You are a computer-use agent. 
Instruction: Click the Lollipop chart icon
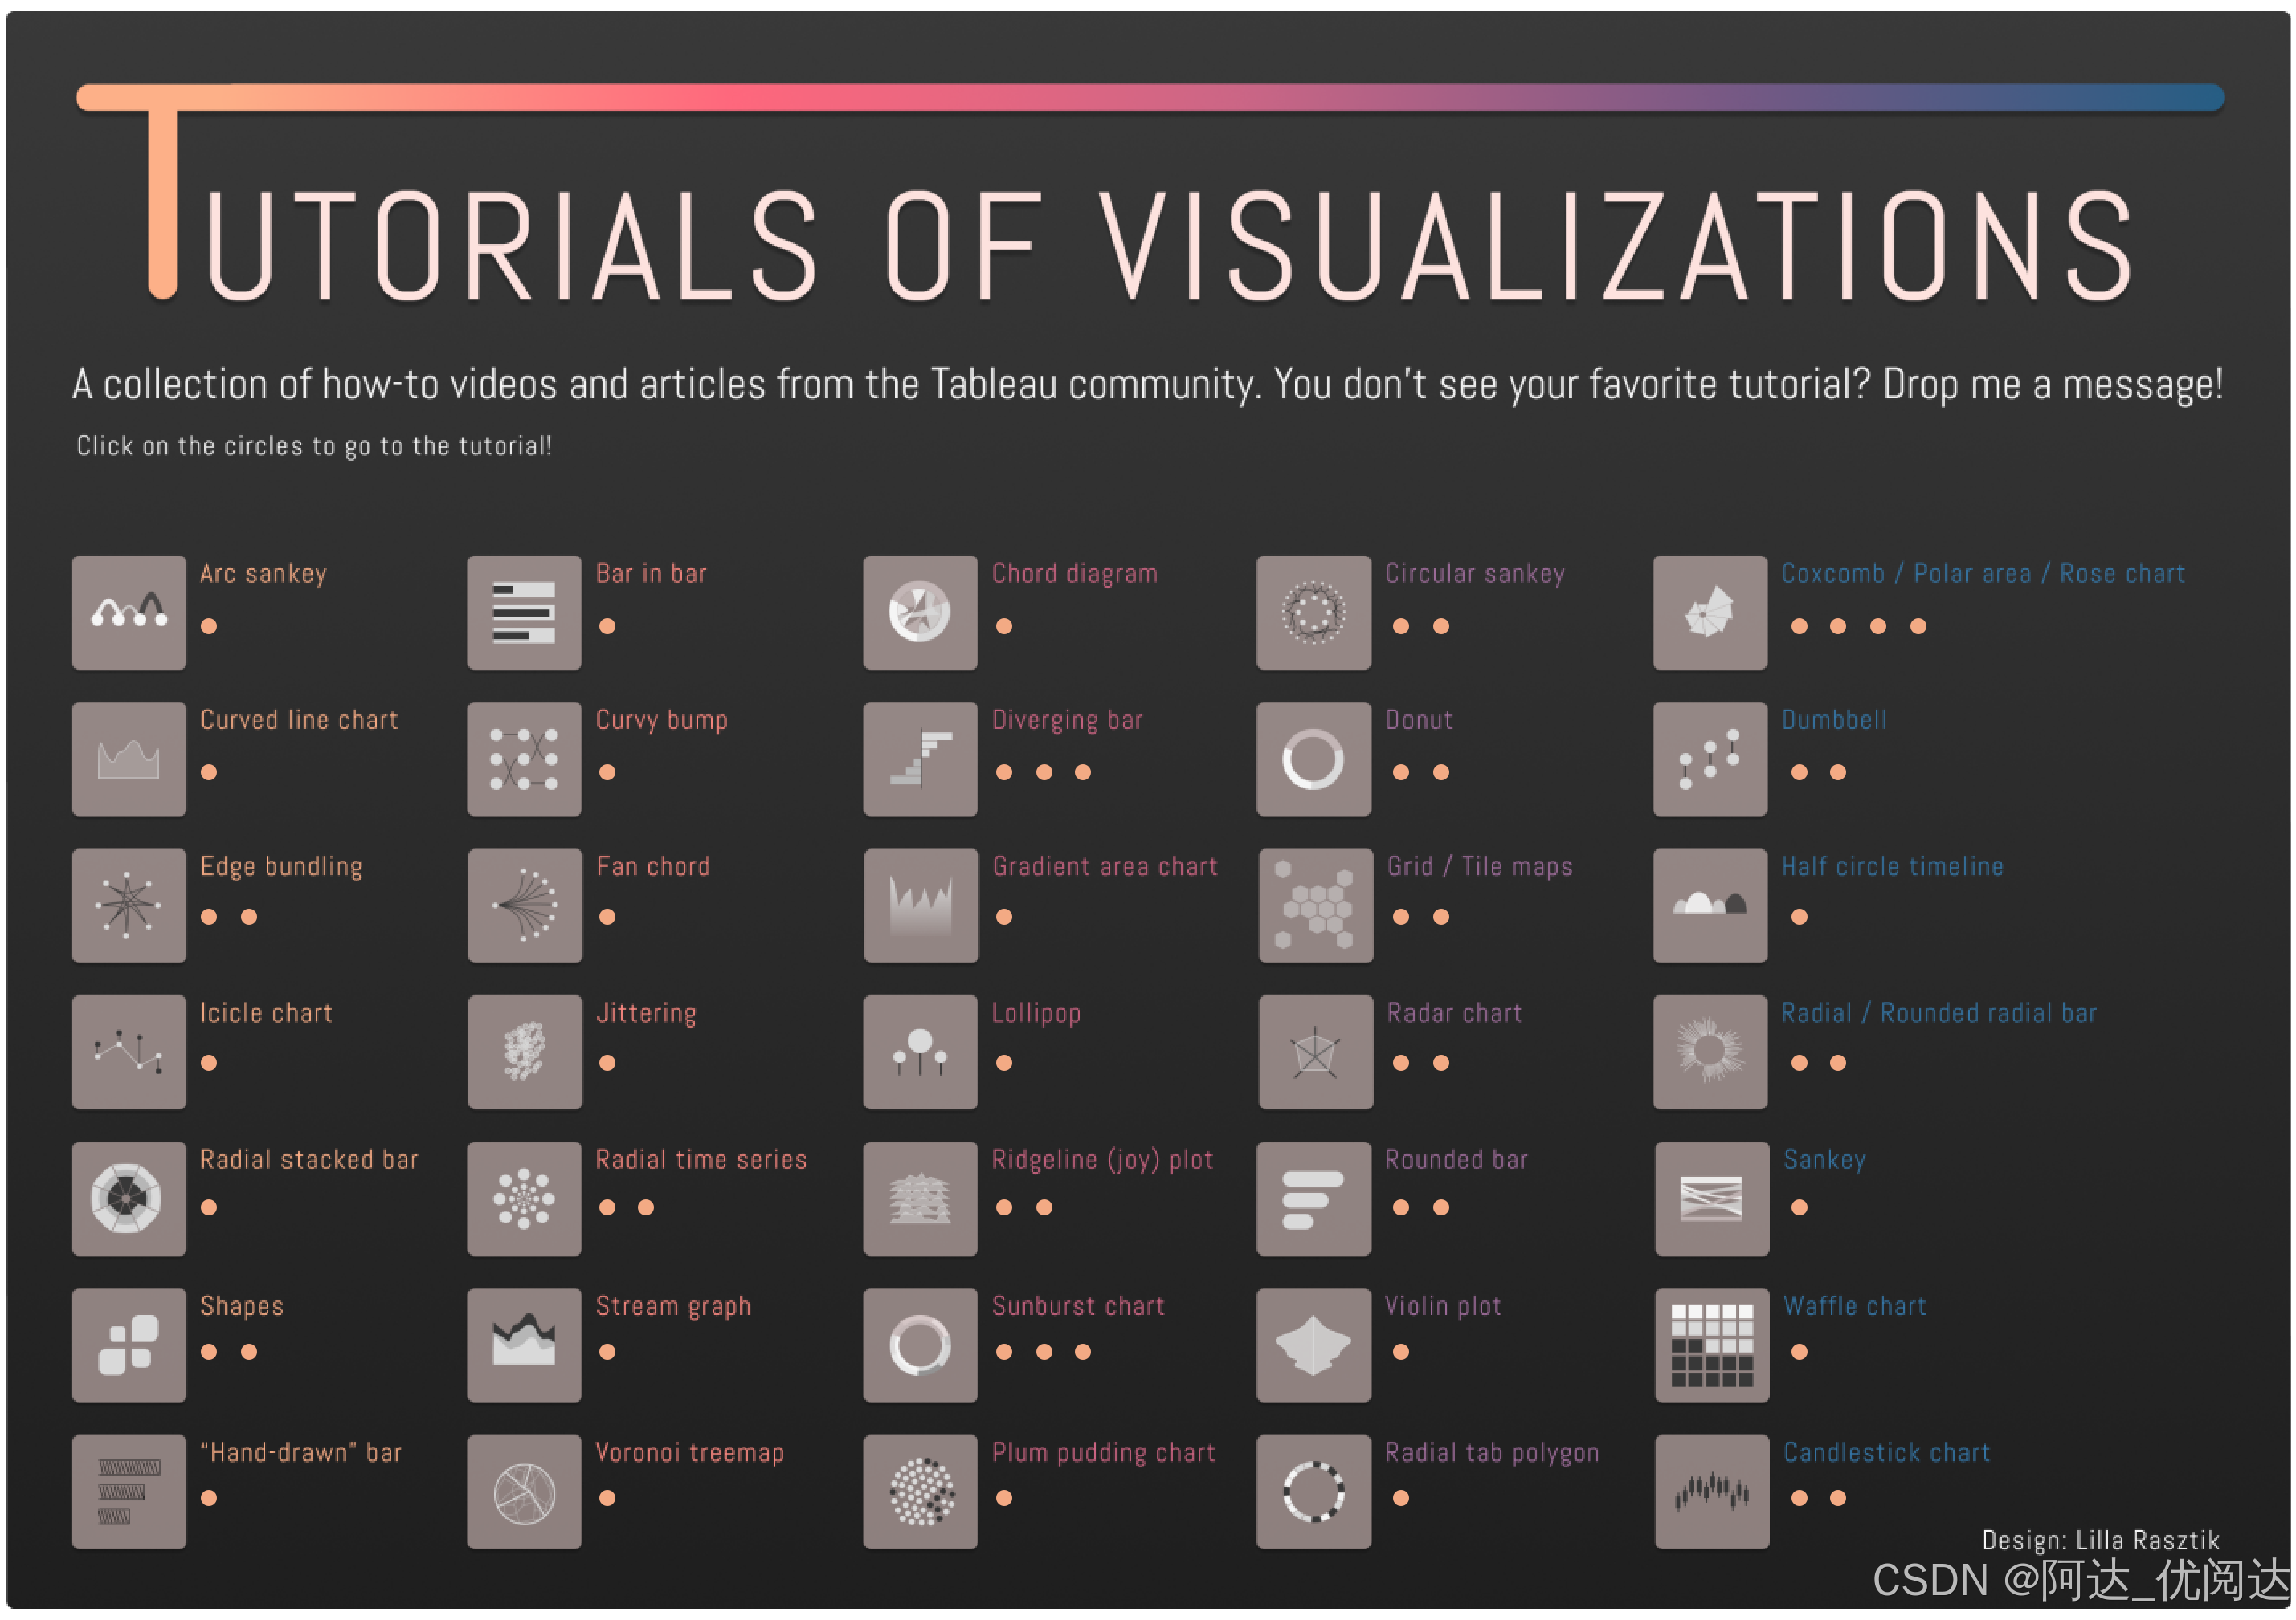[920, 1052]
